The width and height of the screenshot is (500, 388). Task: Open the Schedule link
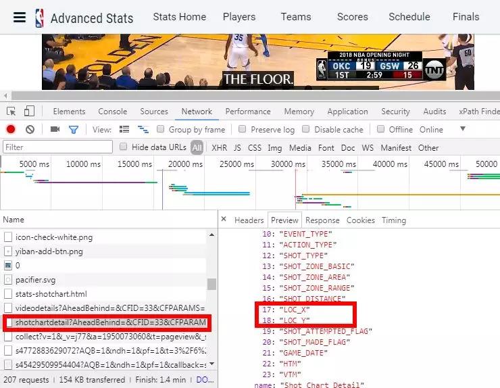point(409,17)
